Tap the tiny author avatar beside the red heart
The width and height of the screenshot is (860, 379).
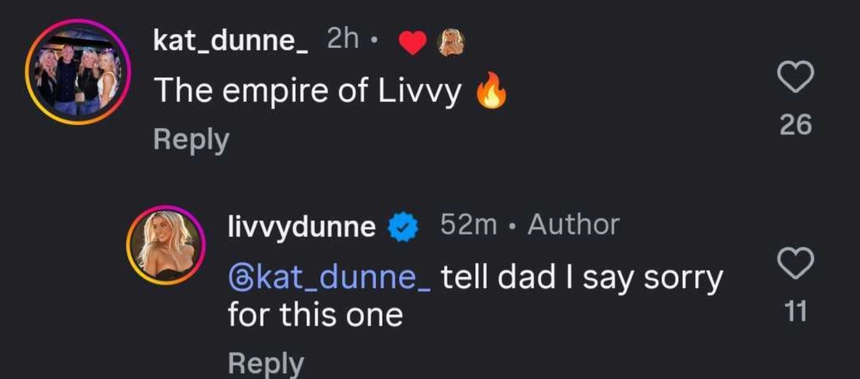click(x=451, y=42)
